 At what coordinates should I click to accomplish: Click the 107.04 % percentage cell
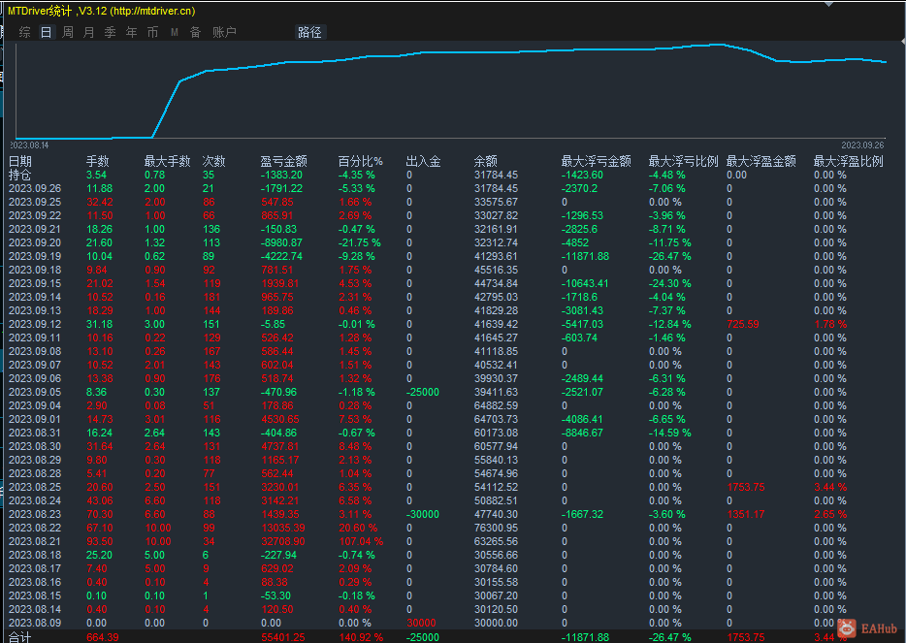pos(361,541)
